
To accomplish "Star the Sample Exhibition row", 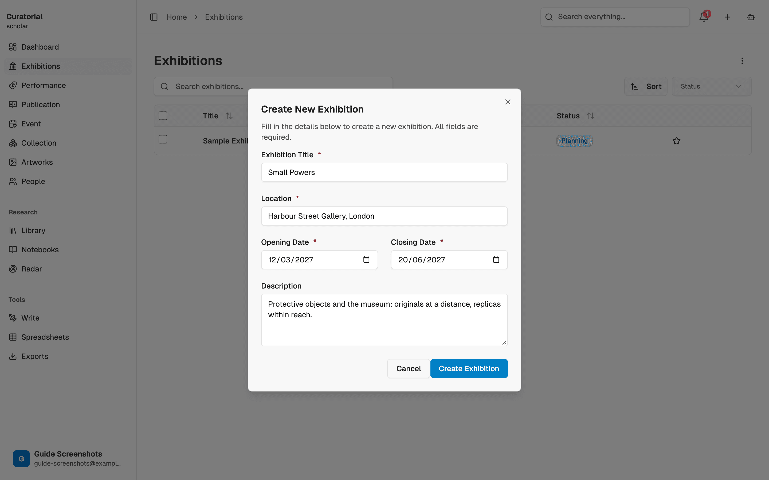I will tap(677, 141).
